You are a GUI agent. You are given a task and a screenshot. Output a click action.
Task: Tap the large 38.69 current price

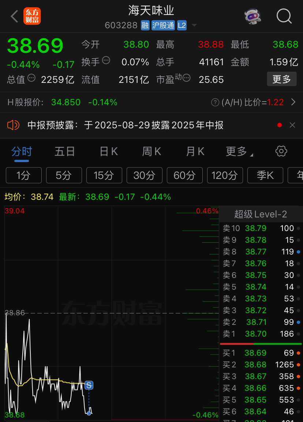point(35,46)
